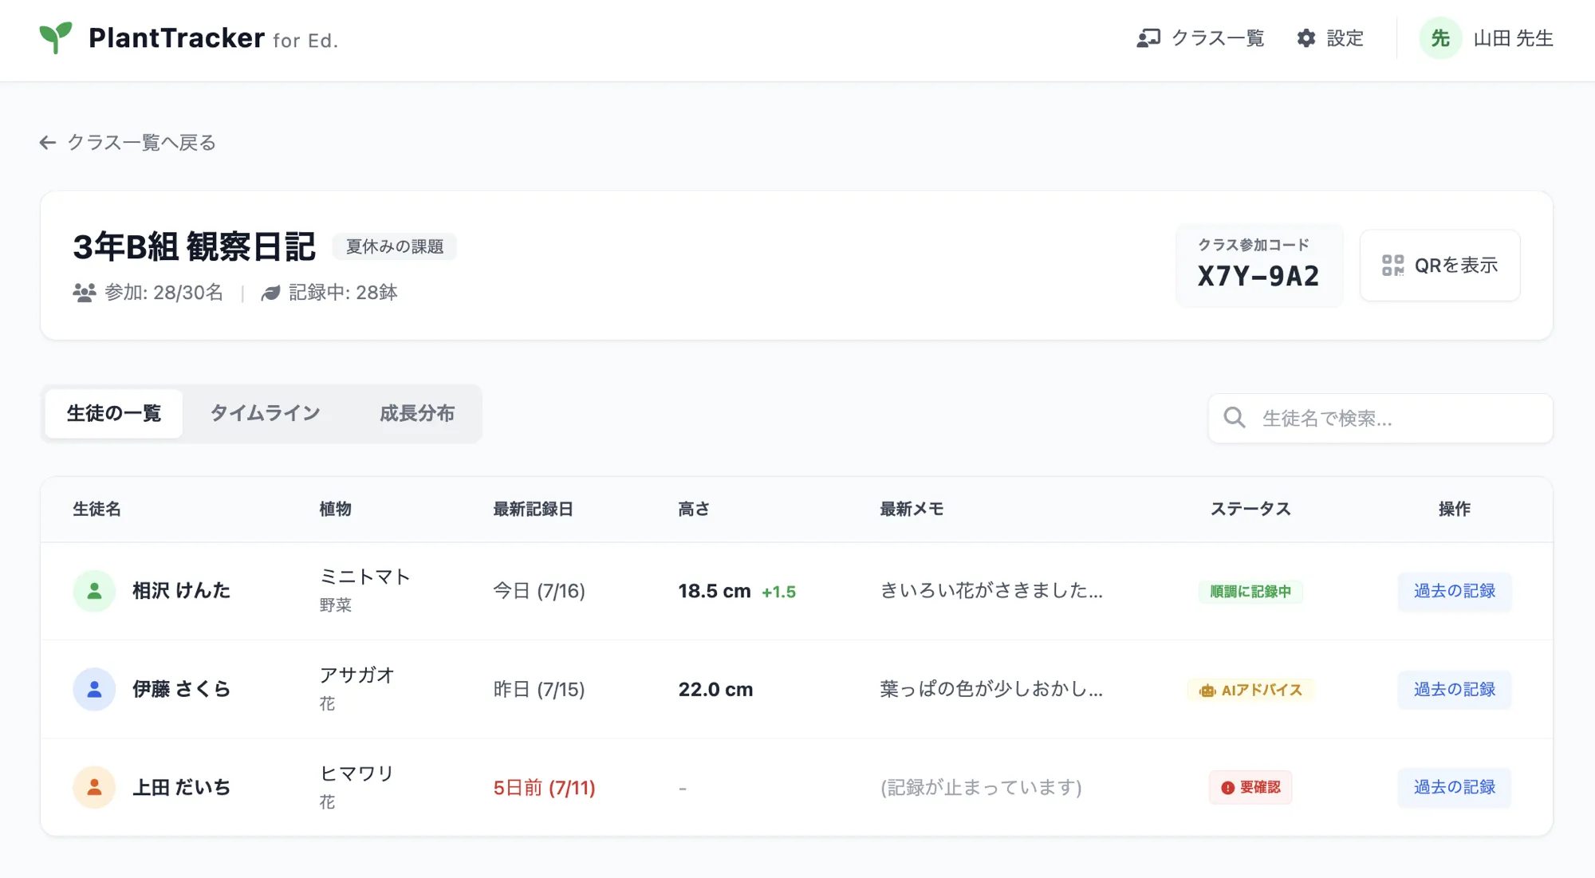Click the 3年B組 観察日記 class title

pyautogui.click(x=194, y=246)
